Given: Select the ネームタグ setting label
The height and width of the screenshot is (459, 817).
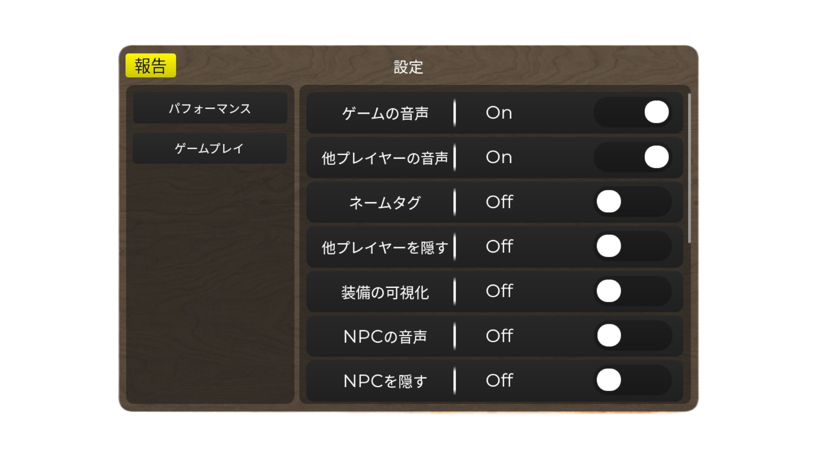Looking at the screenshot, I should tap(385, 203).
